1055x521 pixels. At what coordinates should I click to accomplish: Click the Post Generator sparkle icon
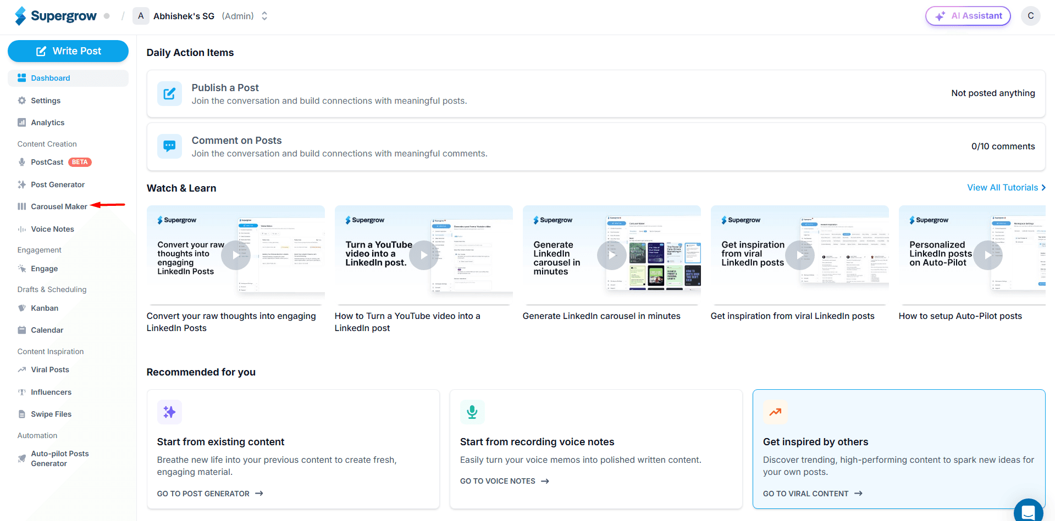coord(22,184)
